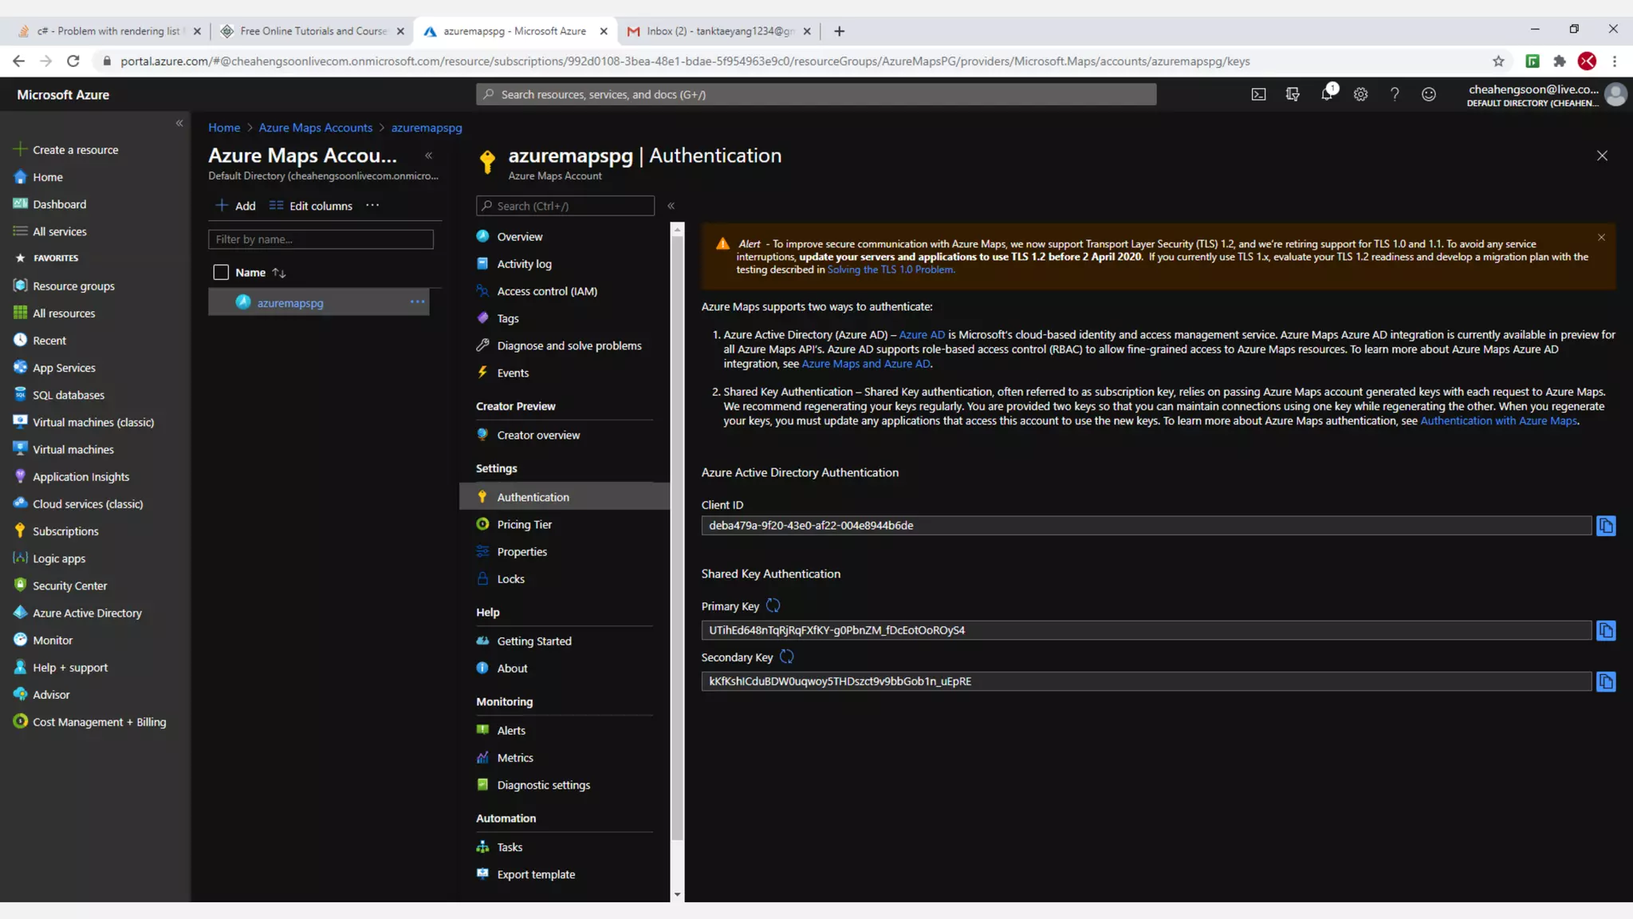Open more options next to Edit columns
The image size is (1633, 919).
(372, 205)
